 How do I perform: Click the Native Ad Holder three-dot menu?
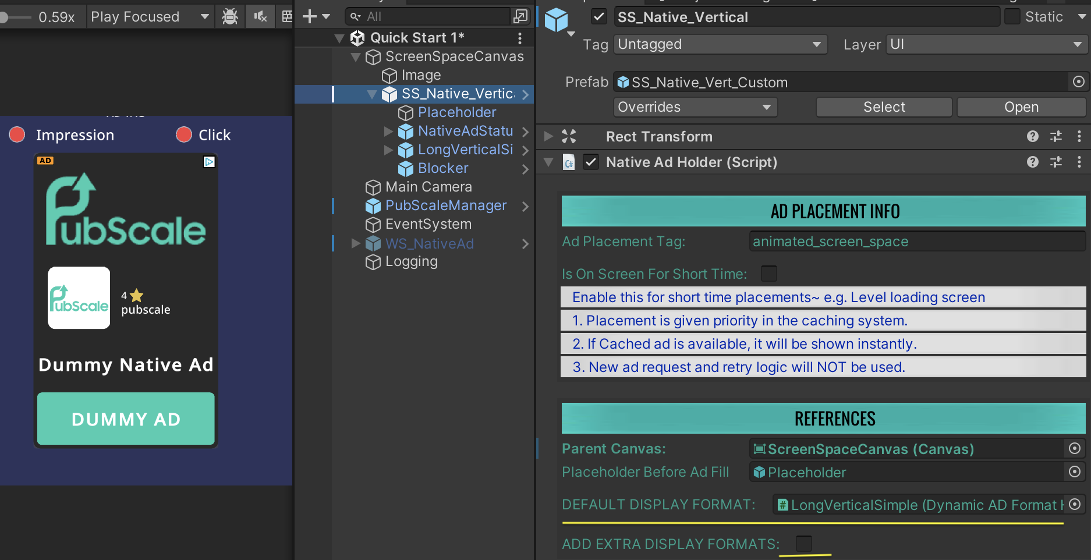tap(1079, 162)
